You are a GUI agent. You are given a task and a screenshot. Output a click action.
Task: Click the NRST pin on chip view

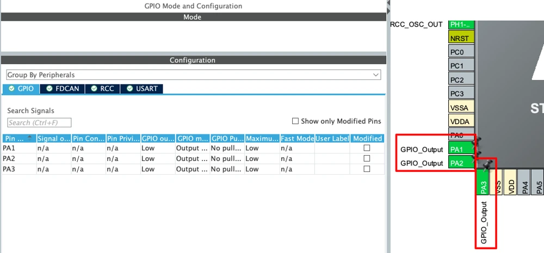[461, 38]
